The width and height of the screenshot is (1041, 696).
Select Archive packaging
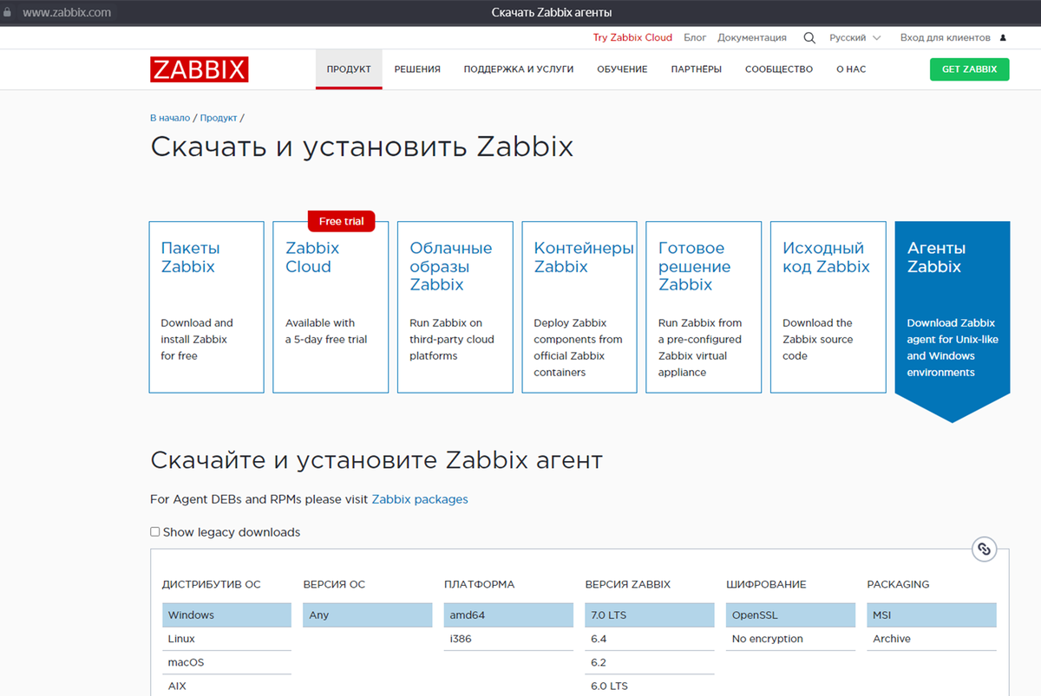932,639
